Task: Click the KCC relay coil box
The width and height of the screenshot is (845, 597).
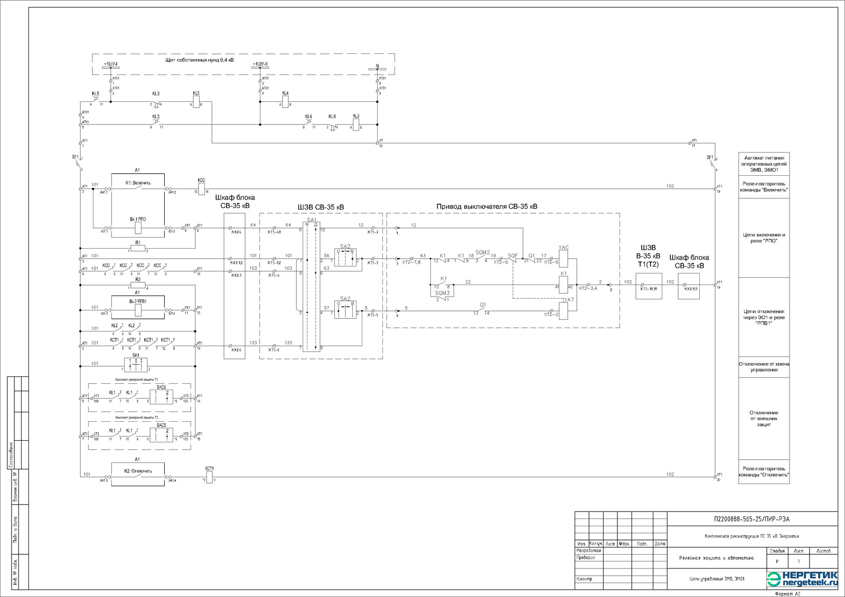Action: pyautogui.click(x=201, y=189)
